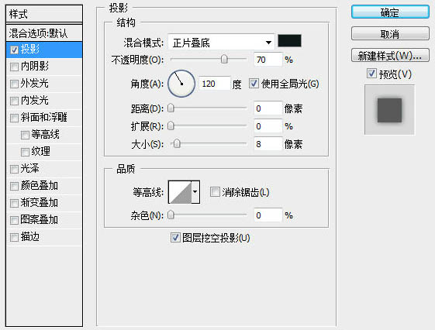Enable the 光泽 checkbox
Screen dimensions: 435x330
14,169
